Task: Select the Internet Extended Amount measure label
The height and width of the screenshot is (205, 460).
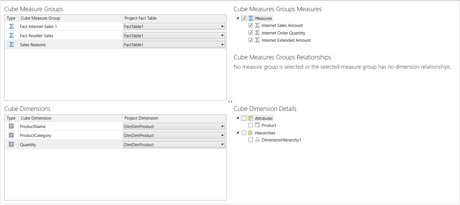Action: coord(286,40)
